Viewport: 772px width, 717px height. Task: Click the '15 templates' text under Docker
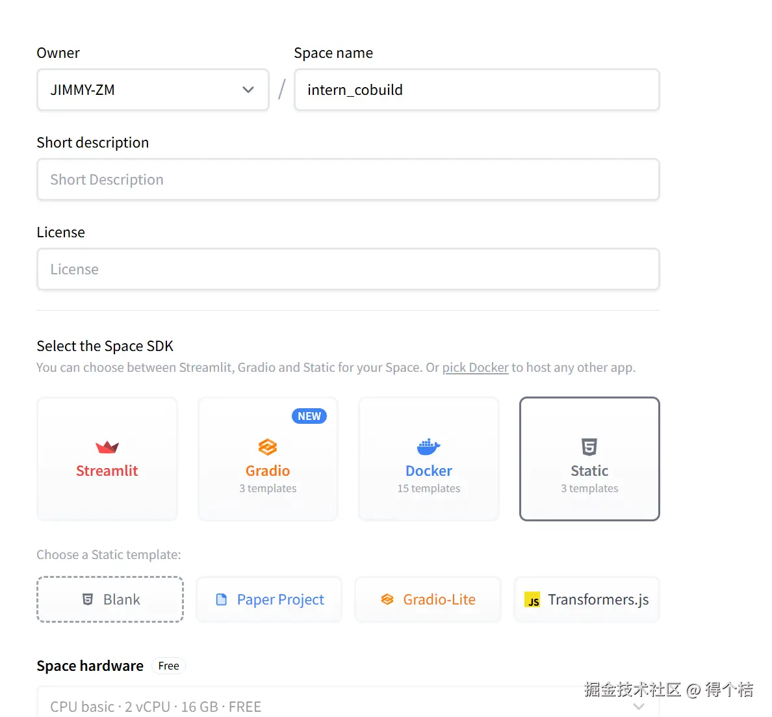[x=429, y=488]
